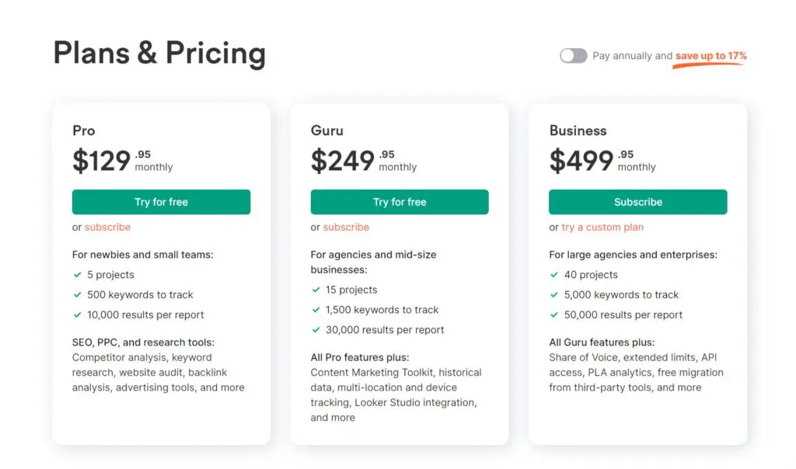This screenshot has width=796, height=469.
Task: Click the "Plans & Pricing" heading
Action: click(159, 53)
